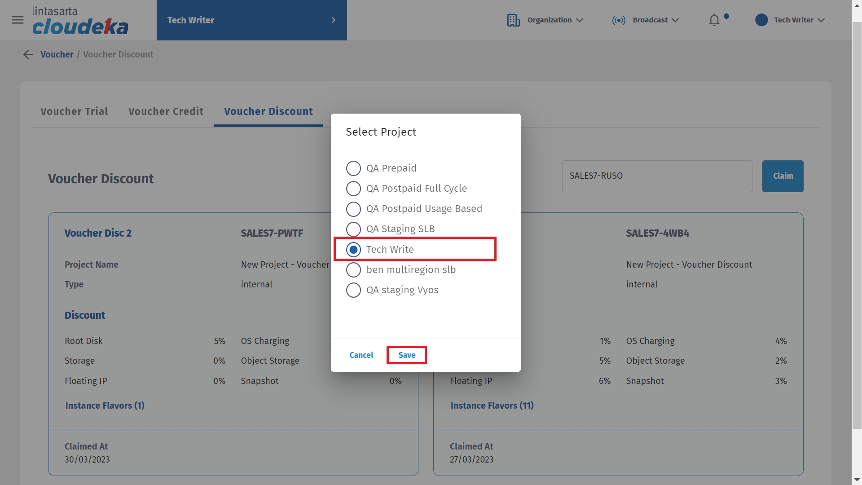The image size is (862, 485).
Task: Expand the Organization dropdown
Action: [580, 20]
